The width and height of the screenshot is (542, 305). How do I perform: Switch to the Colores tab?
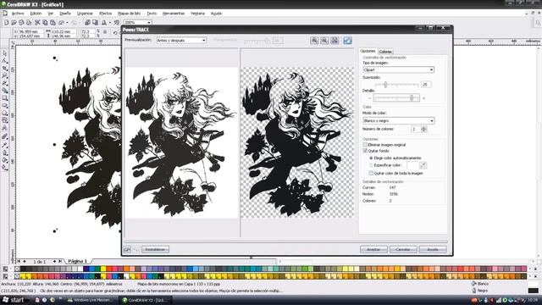tap(385, 52)
